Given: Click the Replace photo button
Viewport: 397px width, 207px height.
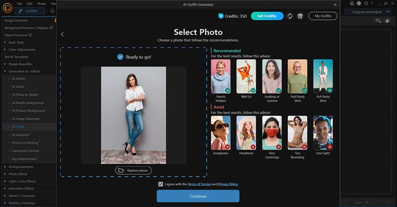Looking at the screenshot, I should point(133,170).
